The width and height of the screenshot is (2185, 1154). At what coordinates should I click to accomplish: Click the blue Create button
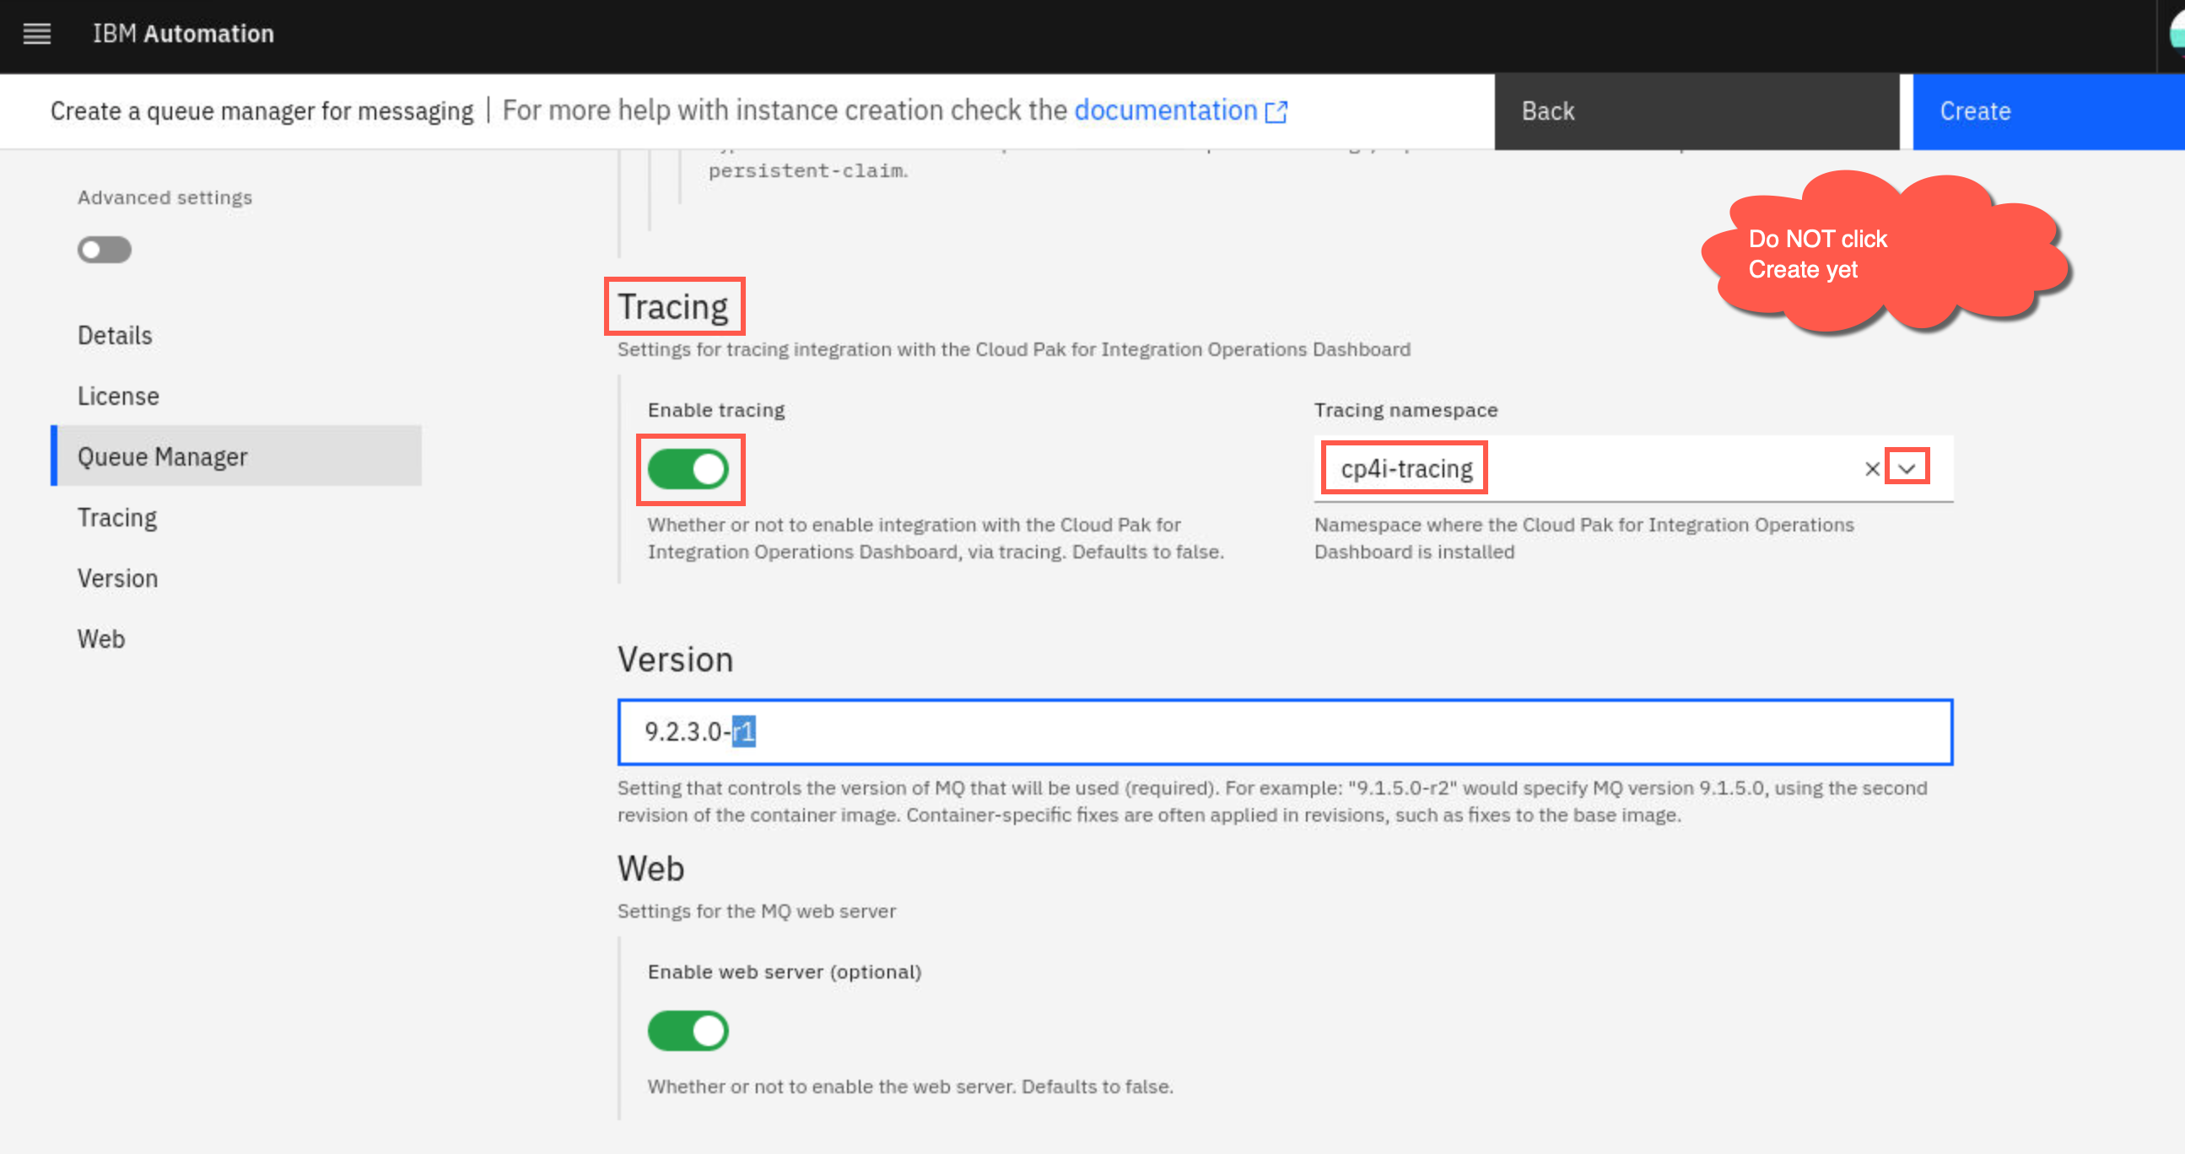pyautogui.click(x=2048, y=111)
